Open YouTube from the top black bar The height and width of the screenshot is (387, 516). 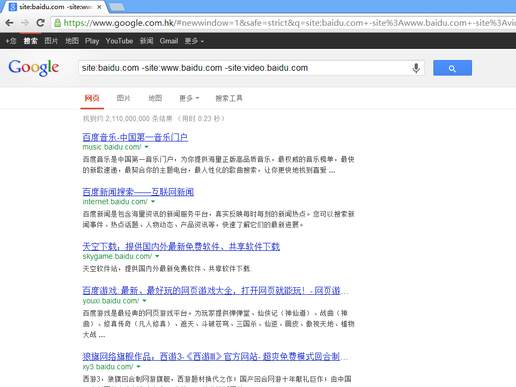point(119,41)
